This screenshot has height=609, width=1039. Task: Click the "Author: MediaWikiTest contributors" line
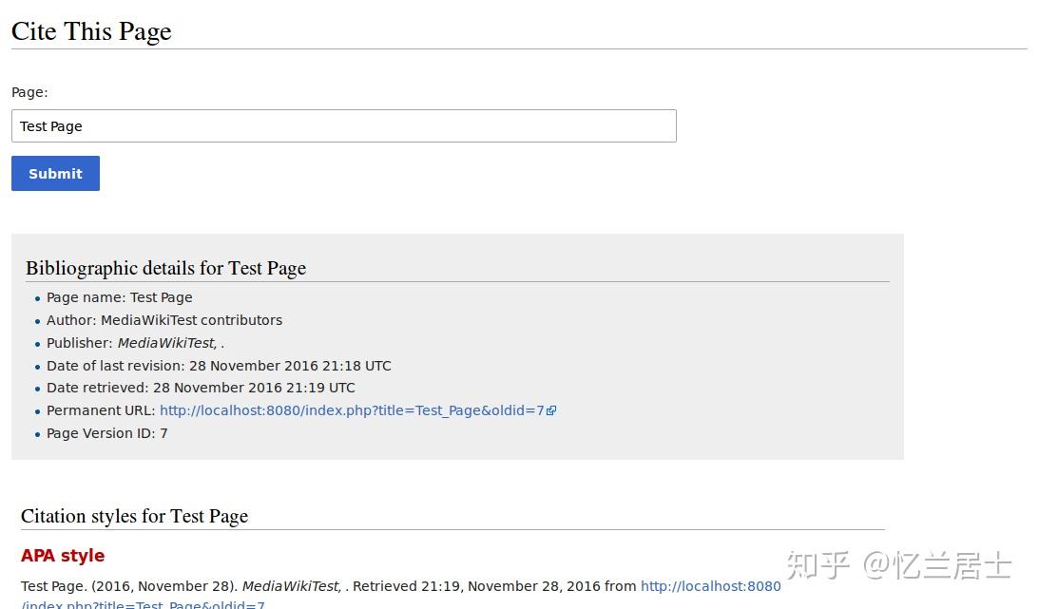[164, 320]
